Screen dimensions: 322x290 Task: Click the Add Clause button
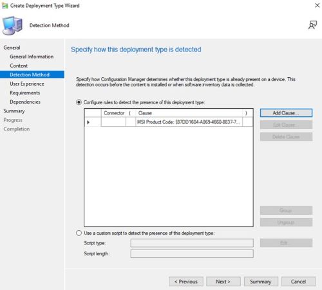(286, 113)
